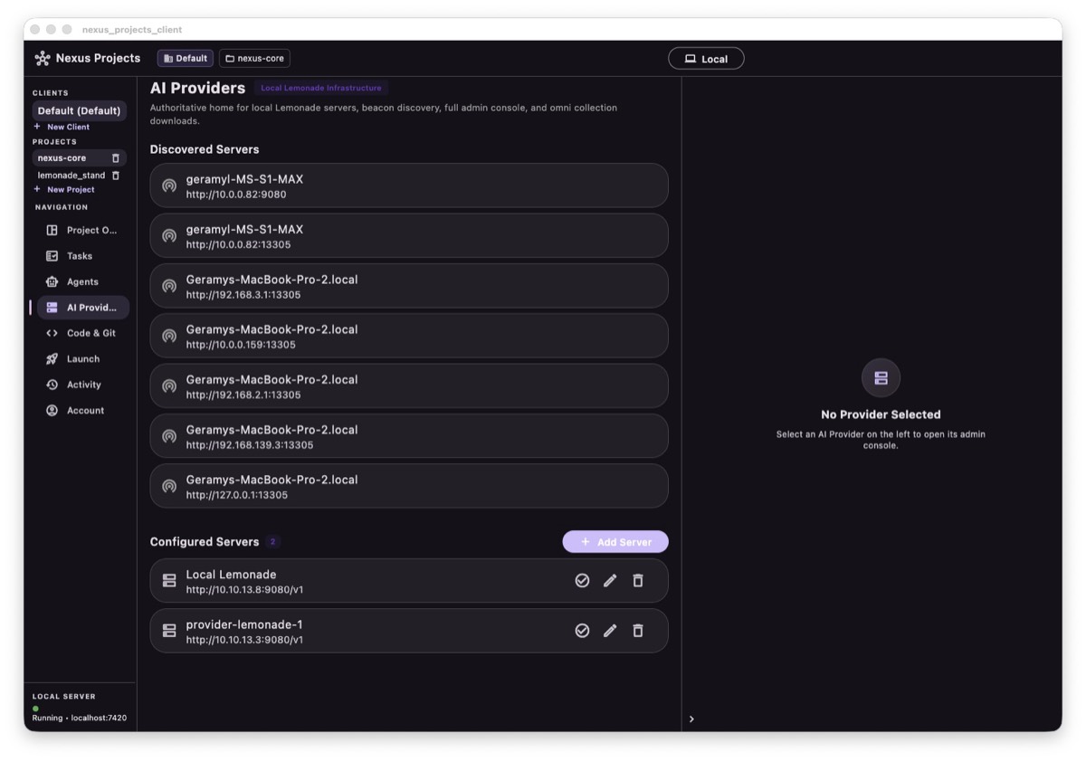This screenshot has width=1086, height=761.
Task: Open the Launch section
Action: point(83,359)
